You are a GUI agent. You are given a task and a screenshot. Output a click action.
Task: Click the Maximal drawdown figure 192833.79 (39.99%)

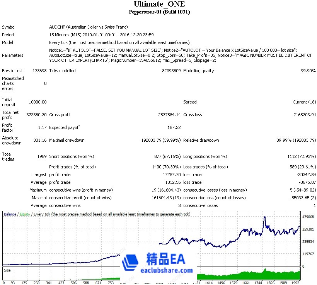coord(161,140)
